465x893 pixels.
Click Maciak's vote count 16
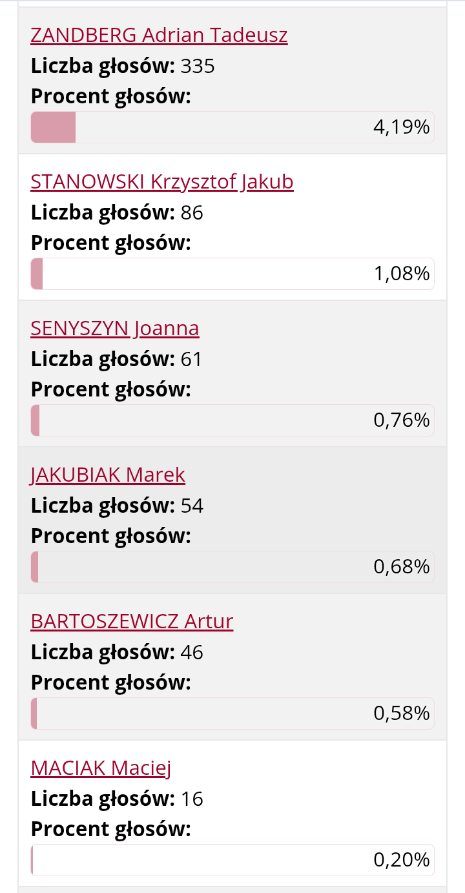[192, 799]
